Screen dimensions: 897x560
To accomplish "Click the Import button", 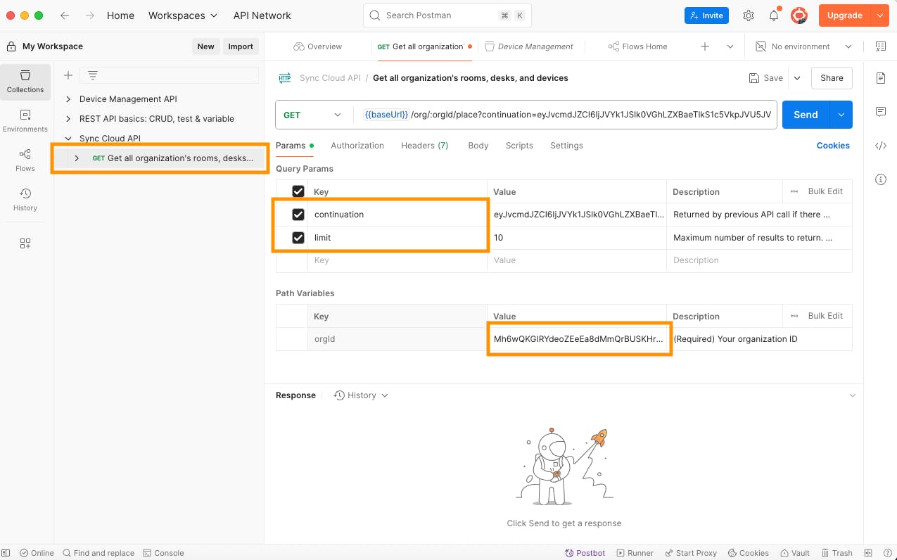I will pyautogui.click(x=241, y=46).
